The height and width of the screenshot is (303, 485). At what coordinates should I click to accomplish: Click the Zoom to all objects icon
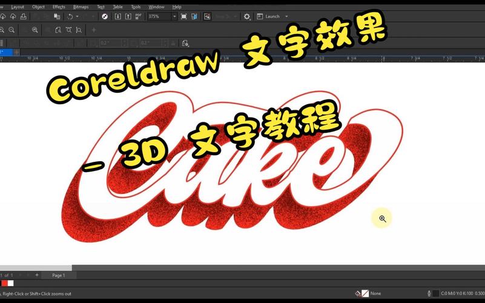click(x=35, y=30)
